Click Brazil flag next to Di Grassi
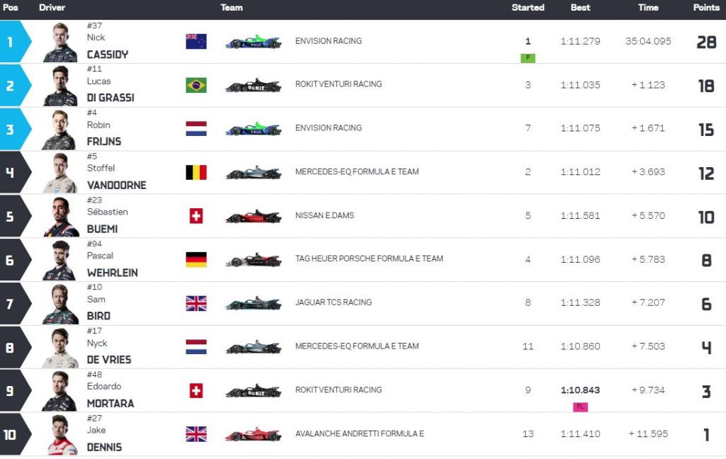 click(x=196, y=85)
